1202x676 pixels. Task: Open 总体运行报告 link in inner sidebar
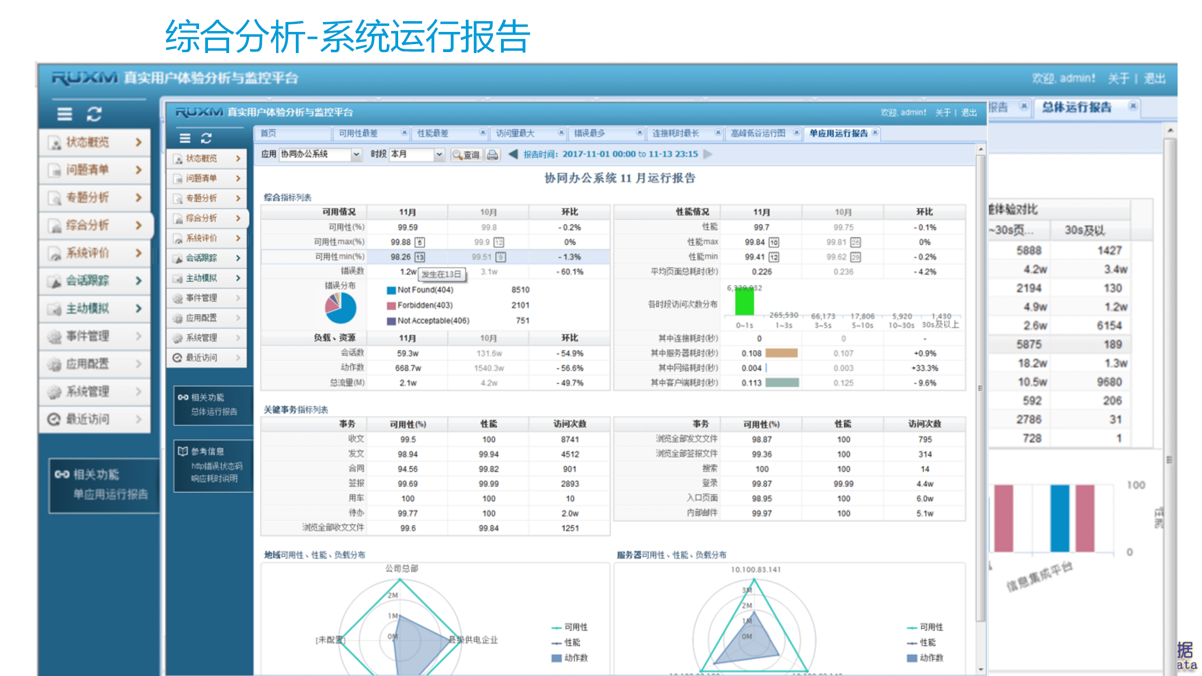coord(214,412)
